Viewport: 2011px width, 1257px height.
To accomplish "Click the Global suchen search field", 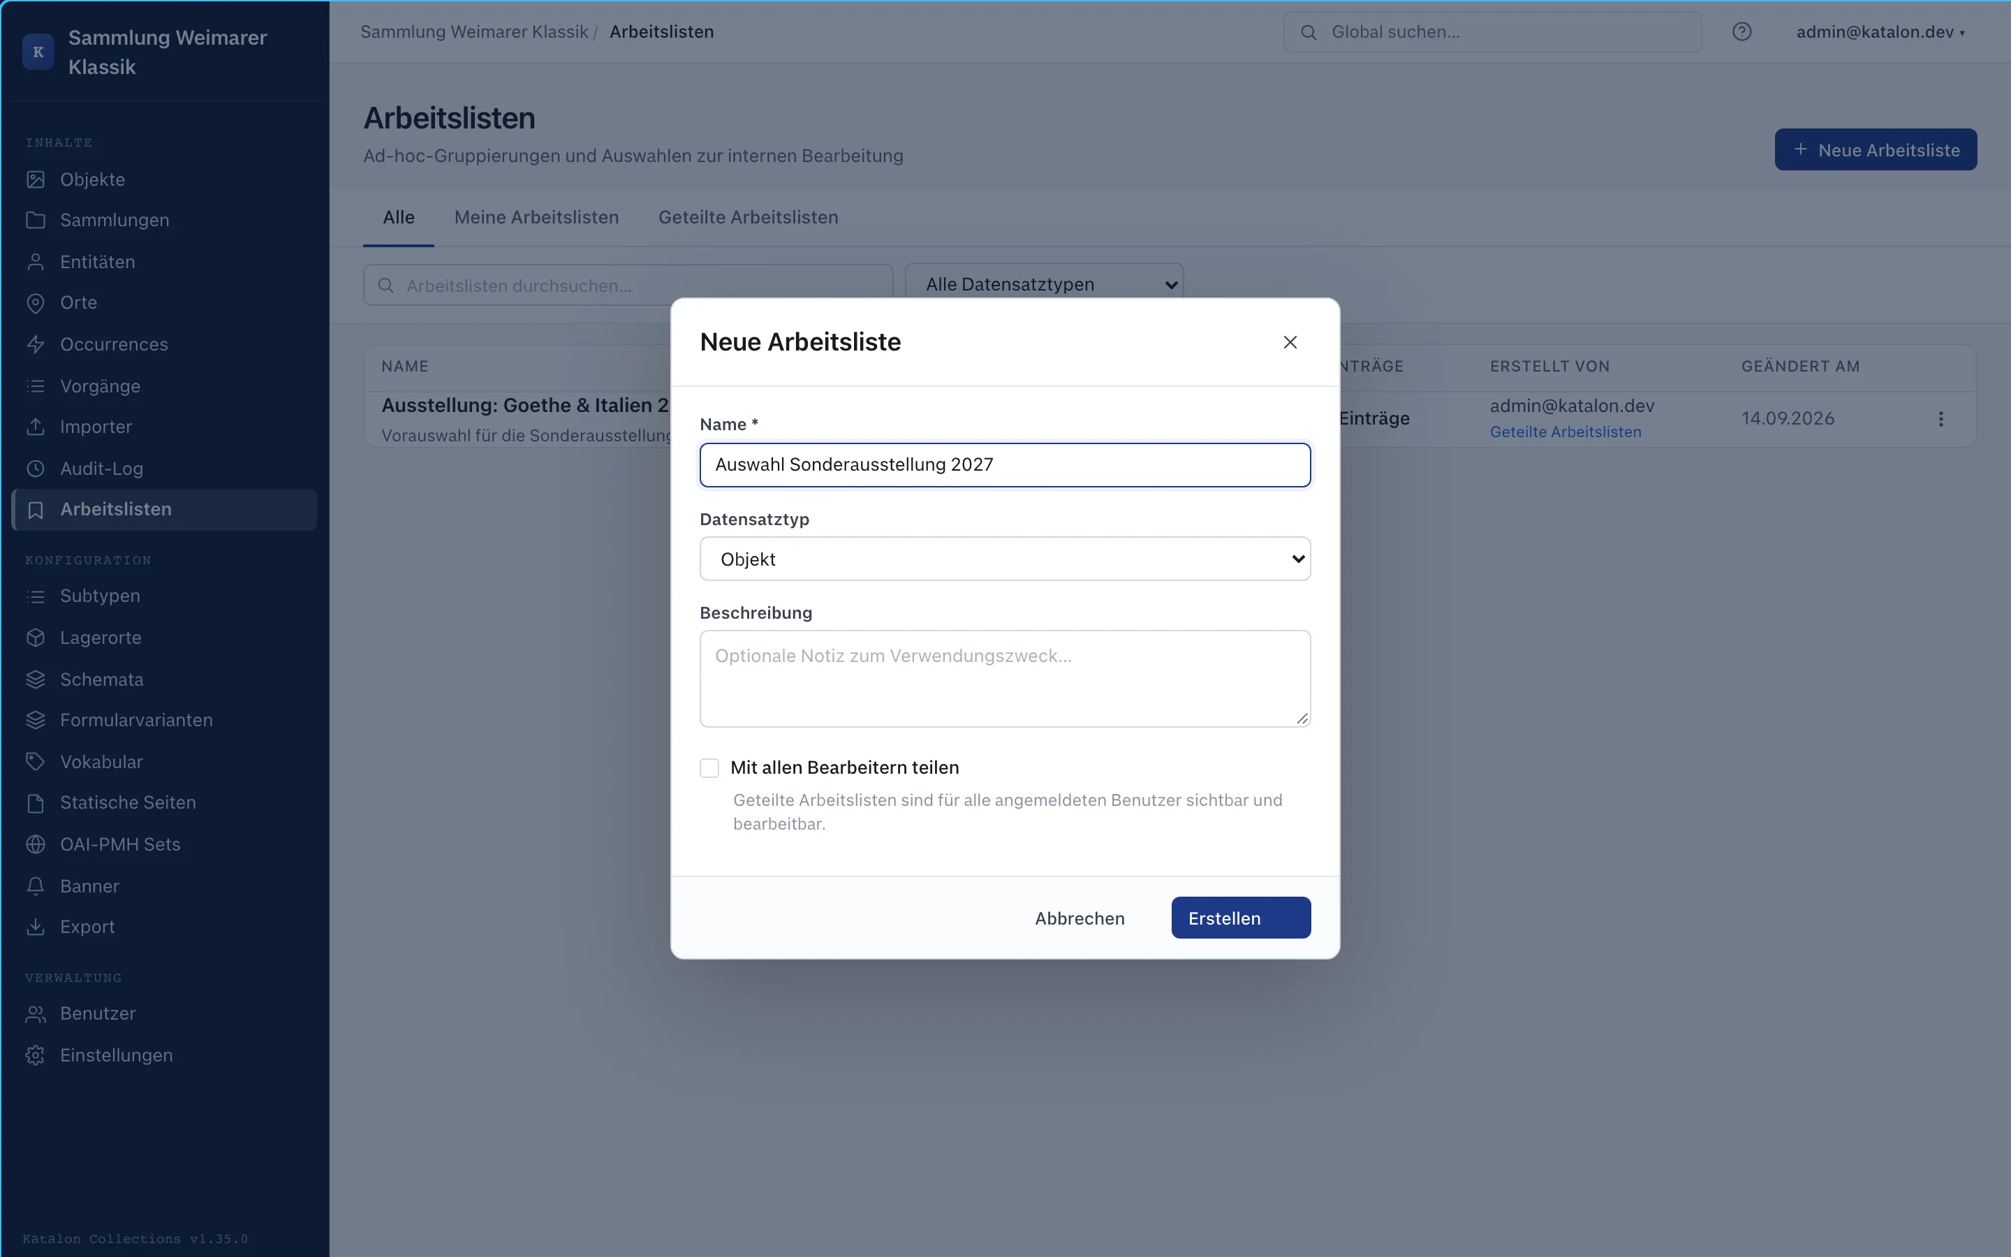I will click(1492, 32).
